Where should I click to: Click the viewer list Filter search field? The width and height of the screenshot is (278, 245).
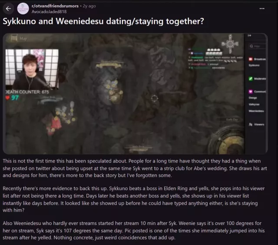pos(257,46)
